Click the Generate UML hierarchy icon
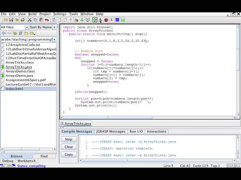The width and height of the screenshot is (241, 180). (82, 20)
